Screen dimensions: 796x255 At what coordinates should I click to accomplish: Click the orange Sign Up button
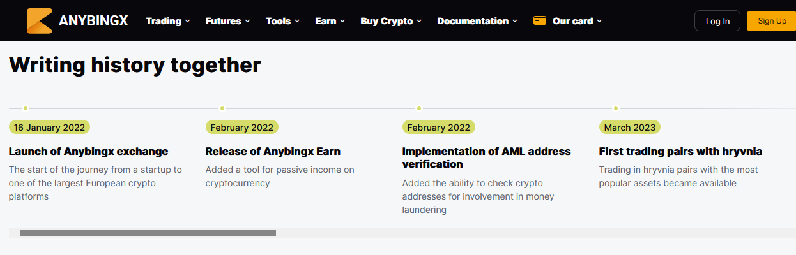[x=772, y=21]
